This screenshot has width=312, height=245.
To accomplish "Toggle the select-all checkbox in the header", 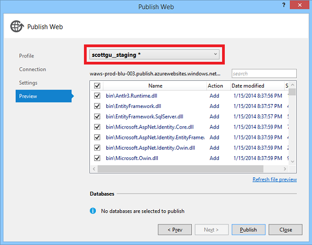I will (97, 86).
